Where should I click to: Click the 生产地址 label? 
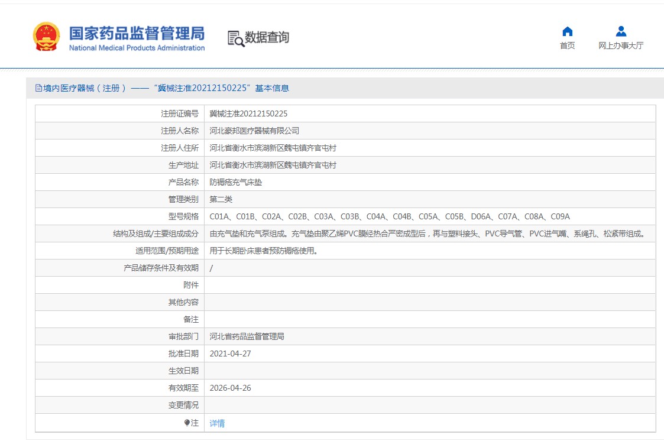(x=183, y=165)
